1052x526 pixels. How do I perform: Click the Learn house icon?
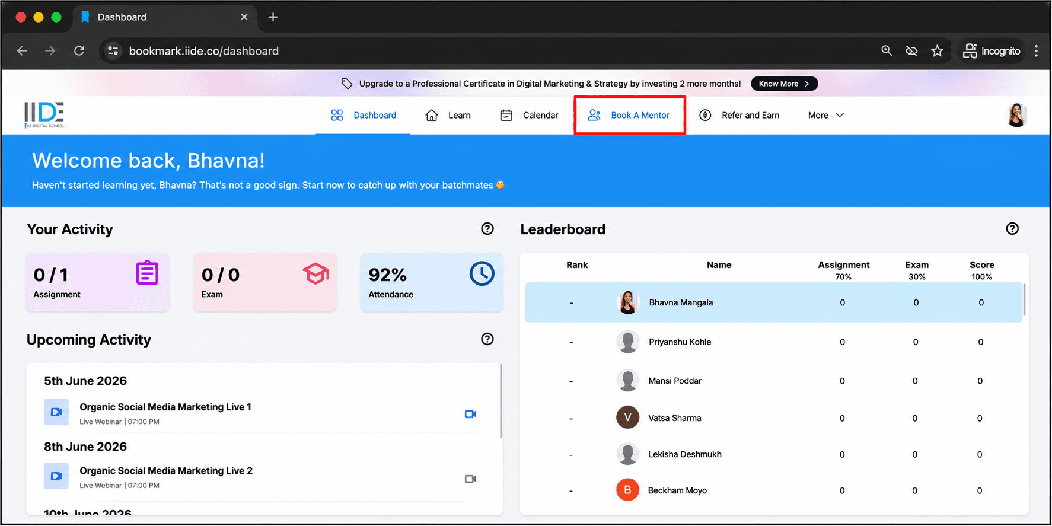[432, 115]
